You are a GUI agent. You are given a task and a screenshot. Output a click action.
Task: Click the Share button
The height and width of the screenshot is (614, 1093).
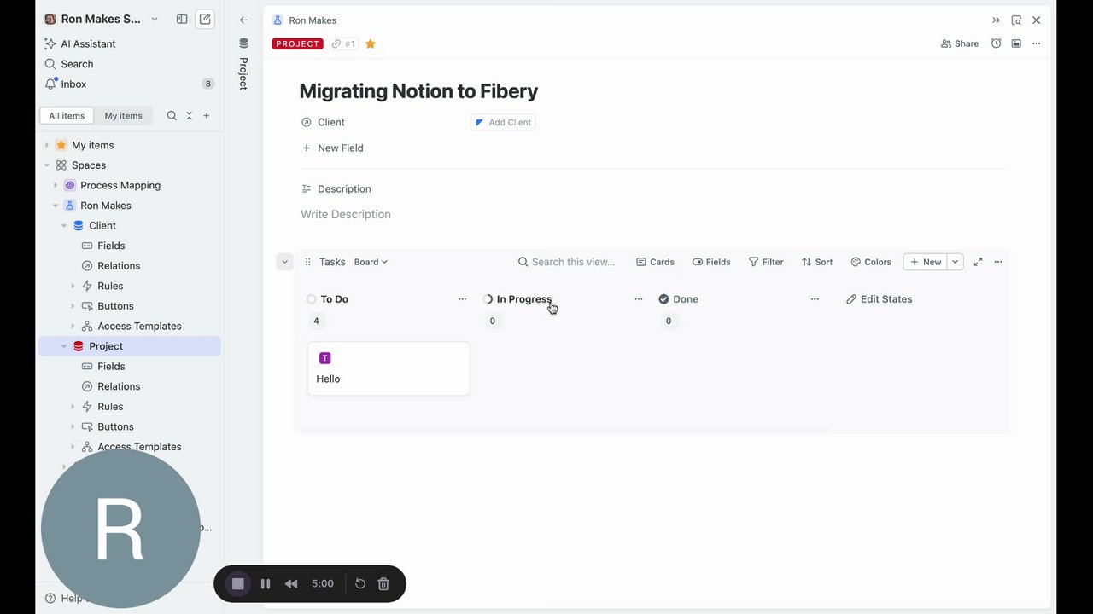(960, 43)
